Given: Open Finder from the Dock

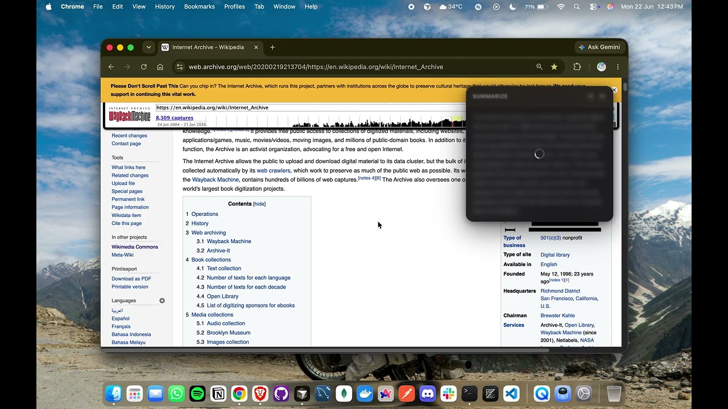Looking at the screenshot, I should 114,394.
